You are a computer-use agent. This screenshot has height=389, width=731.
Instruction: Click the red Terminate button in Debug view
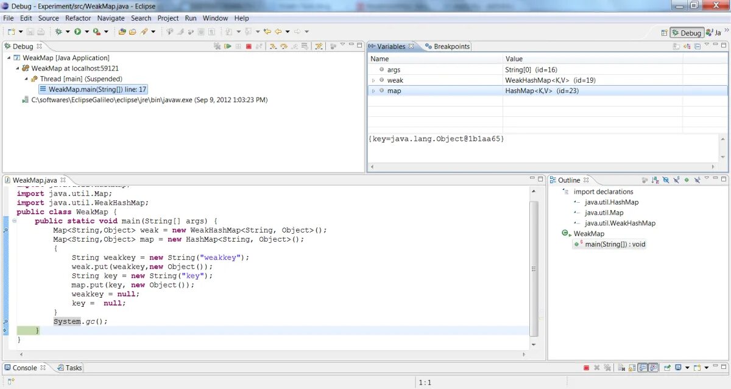[x=249, y=46]
